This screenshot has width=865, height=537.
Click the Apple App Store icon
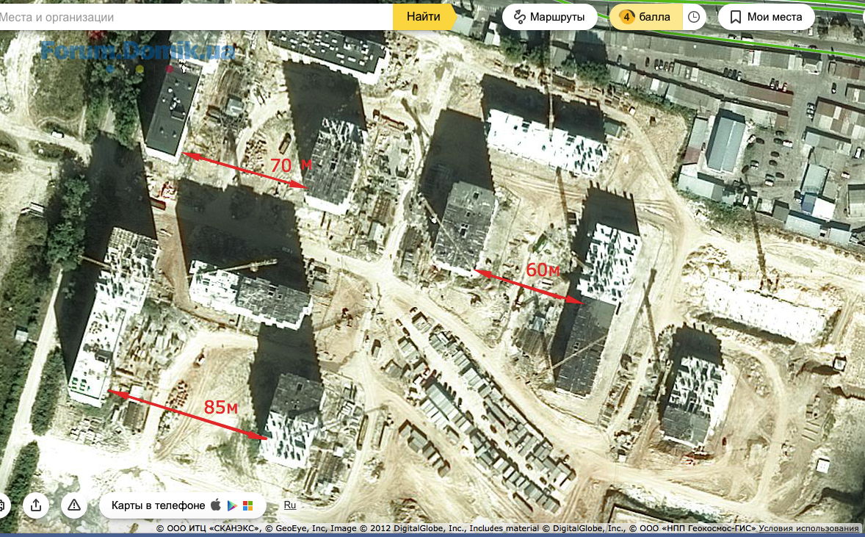(x=216, y=505)
